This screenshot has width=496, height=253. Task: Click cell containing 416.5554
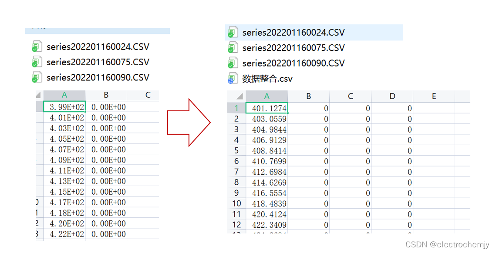coord(267,193)
